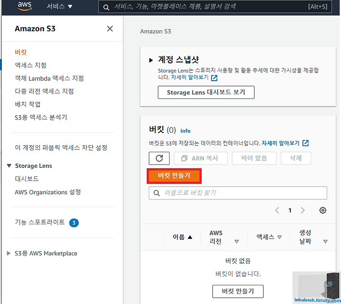Click the blue badge showing 3
Image resolution: width=341 pixels, height=304 pixels.
point(74,223)
